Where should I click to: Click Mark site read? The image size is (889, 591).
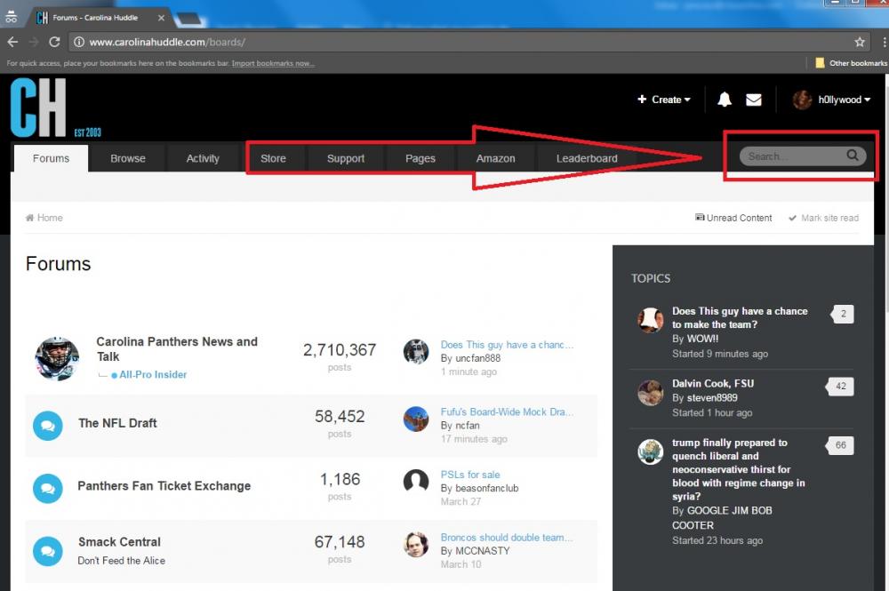824,218
